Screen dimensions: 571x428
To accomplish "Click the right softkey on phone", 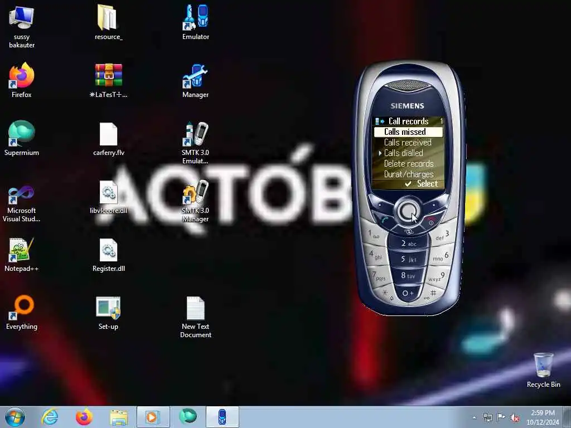I will [434, 205].
